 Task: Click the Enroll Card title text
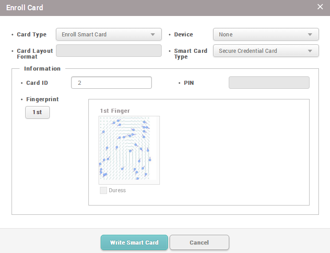(24, 8)
